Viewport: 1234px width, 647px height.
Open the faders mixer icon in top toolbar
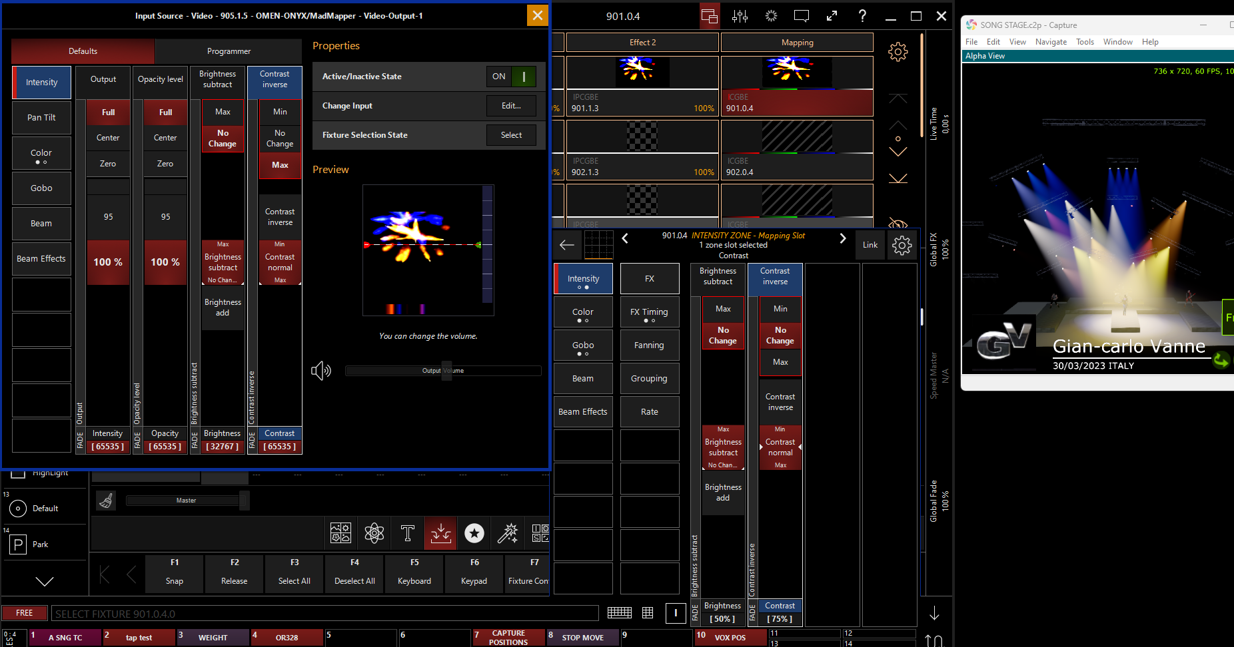click(740, 16)
